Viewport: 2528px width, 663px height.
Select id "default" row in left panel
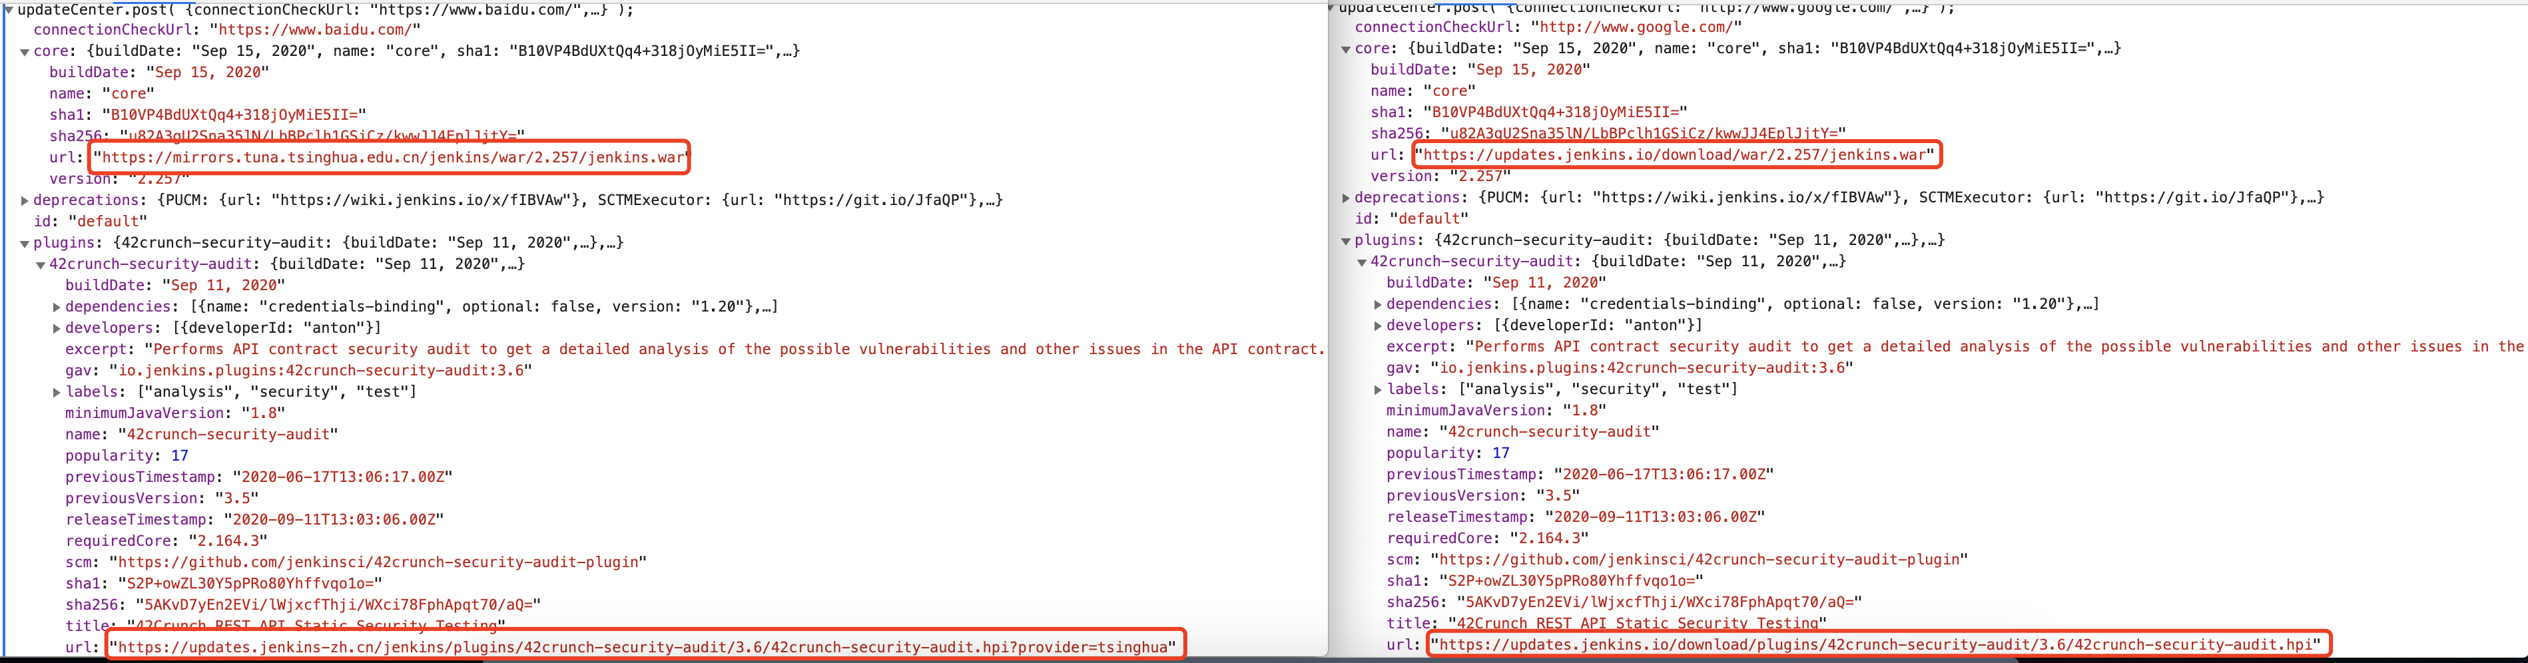coord(91,222)
